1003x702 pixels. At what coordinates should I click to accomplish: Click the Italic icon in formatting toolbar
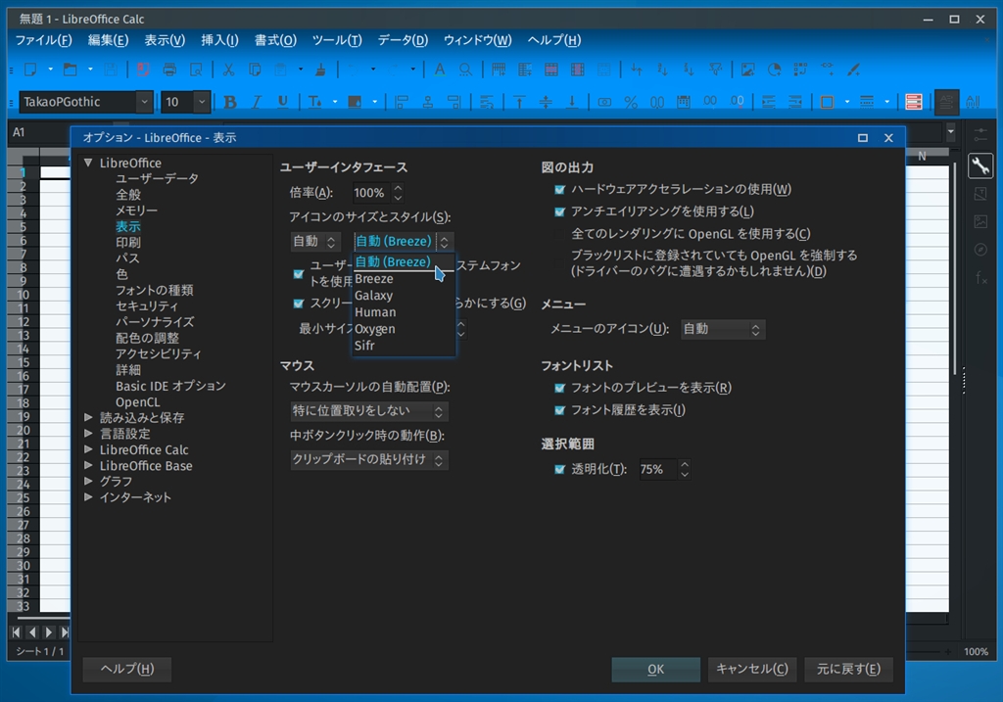click(257, 102)
